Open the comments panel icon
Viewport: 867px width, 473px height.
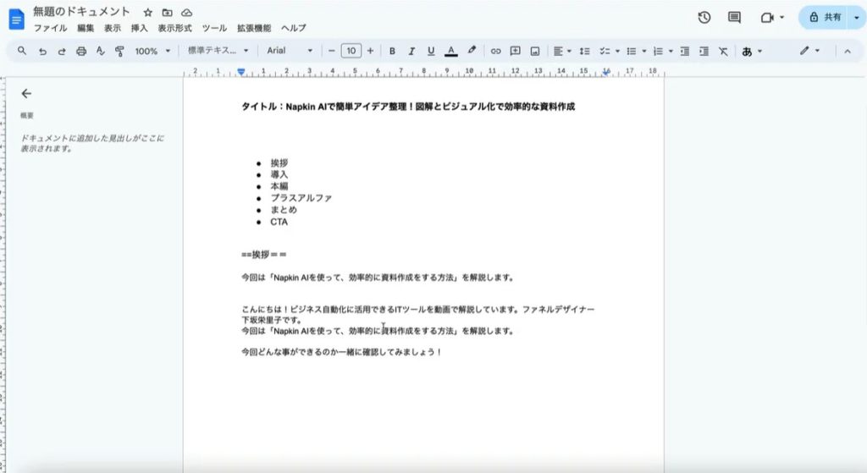click(734, 17)
